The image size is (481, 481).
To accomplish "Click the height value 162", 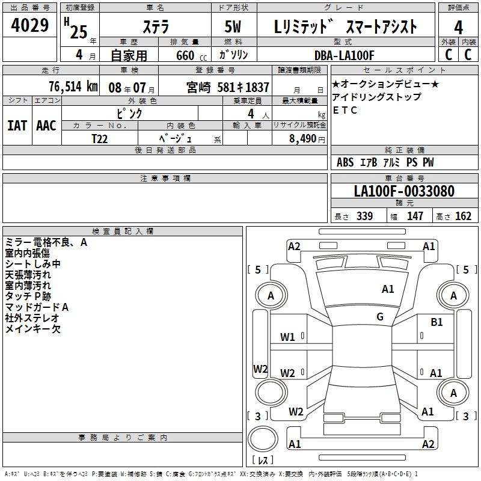I will coord(463,216).
